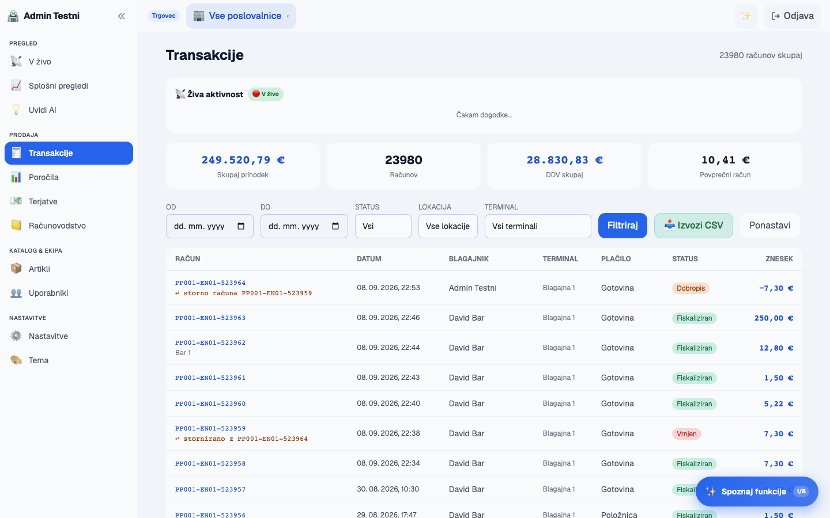Export transactions with Izvozi CSV

point(693,226)
